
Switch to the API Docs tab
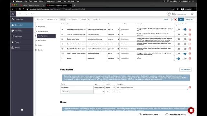click(96, 19)
